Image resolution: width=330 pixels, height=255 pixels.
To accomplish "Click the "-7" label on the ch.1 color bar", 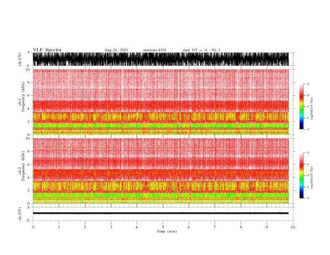I will (307, 129).
